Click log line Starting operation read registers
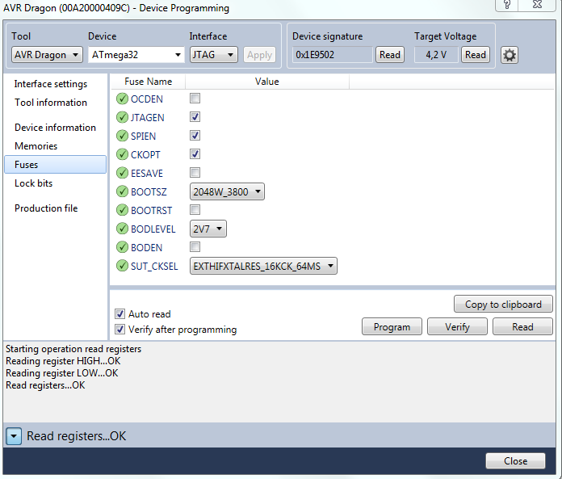 73,349
